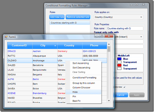This screenshot has height=112, width=154.
Task: Choose Sort Ascending from context menu
Action: tap(81, 63)
